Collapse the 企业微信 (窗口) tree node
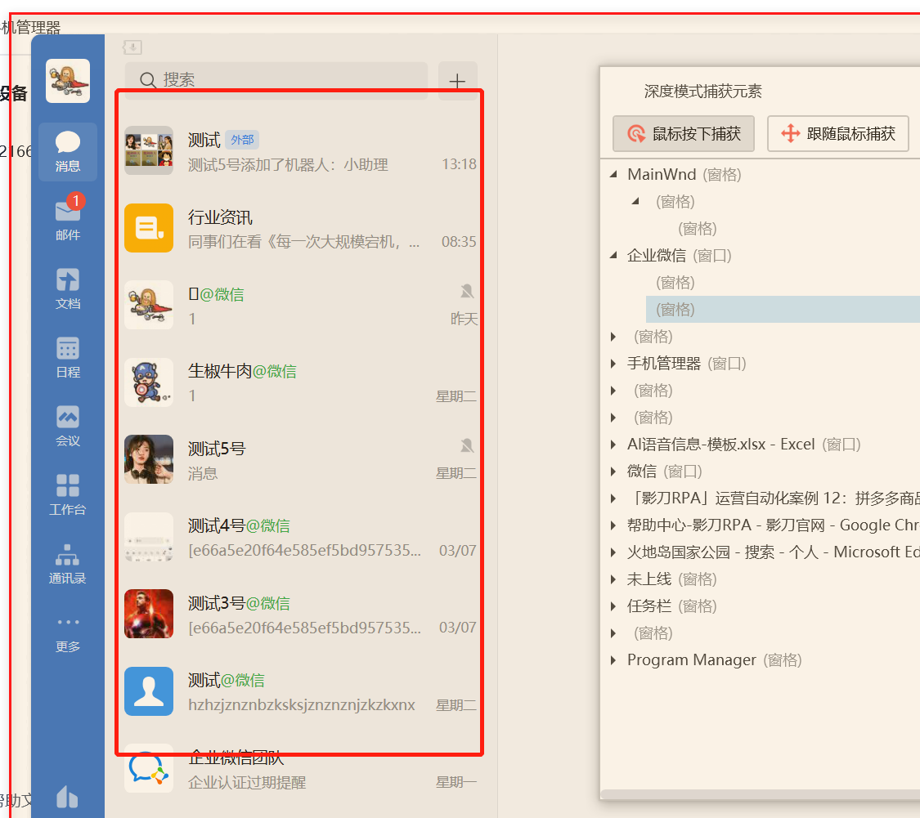This screenshot has height=818, width=920. pos(613,255)
